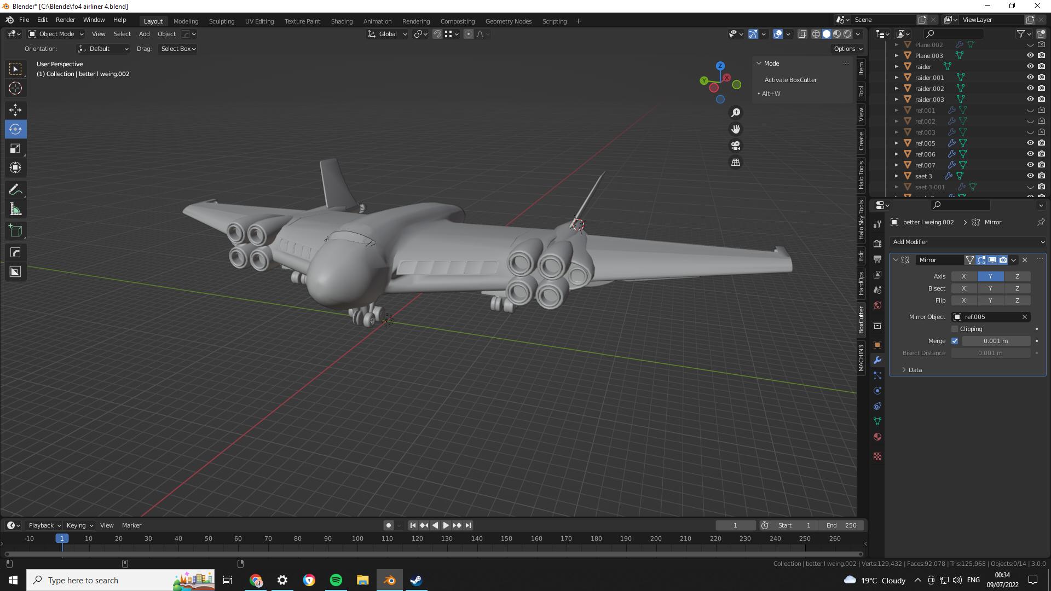
Task: Click Activate BoxCutter button
Action: [790, 80]
